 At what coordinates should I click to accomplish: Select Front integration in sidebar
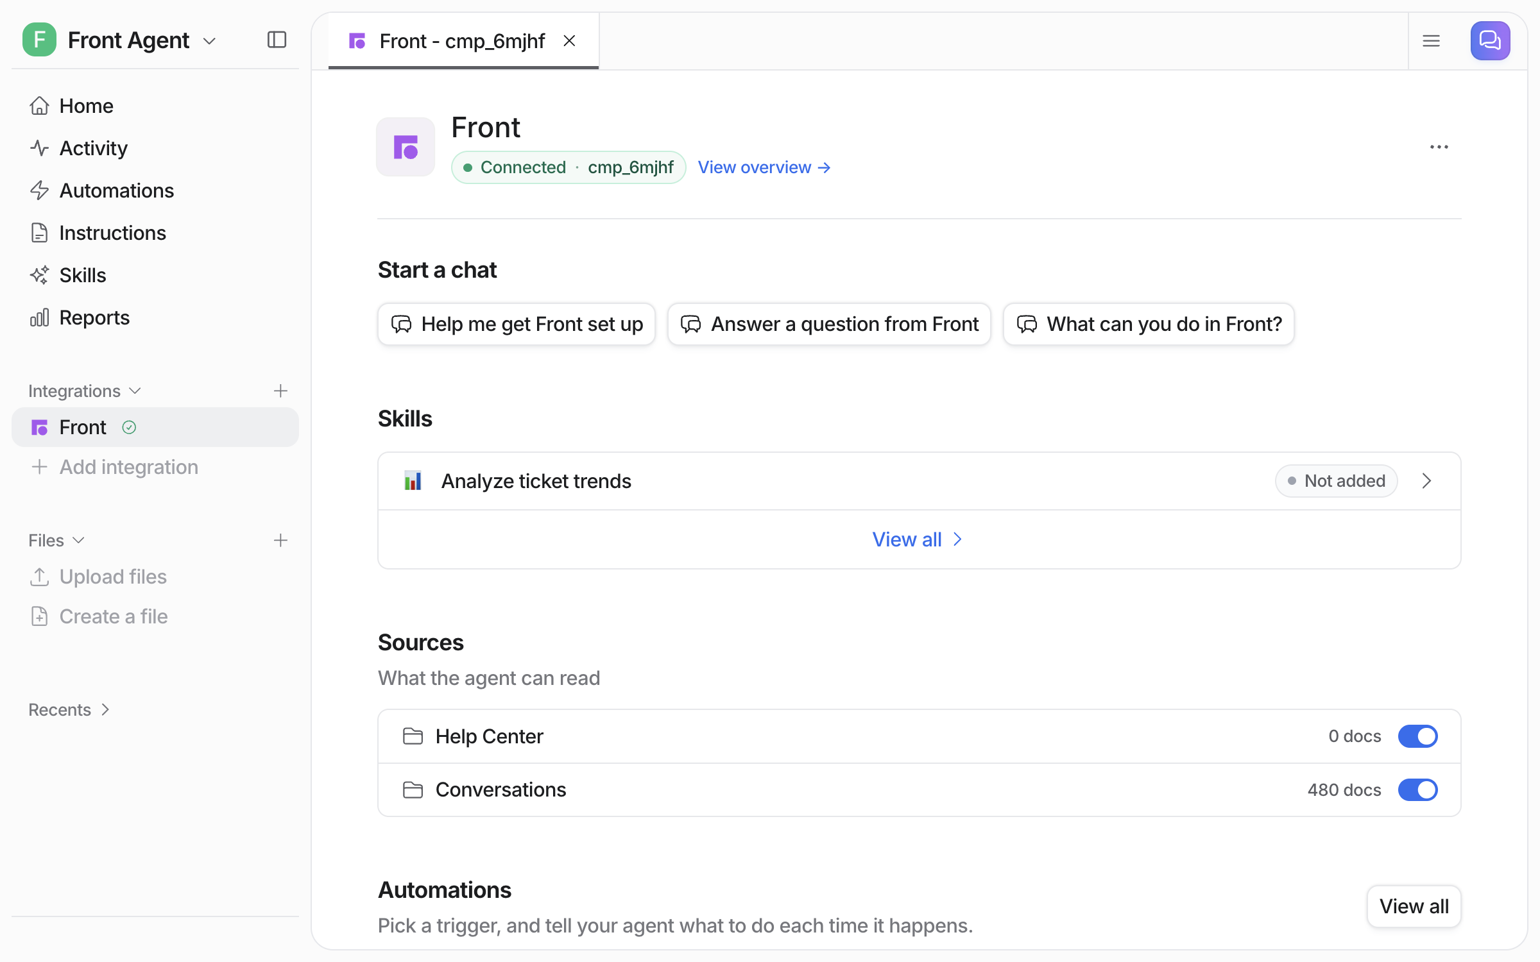tap(155, 427)
